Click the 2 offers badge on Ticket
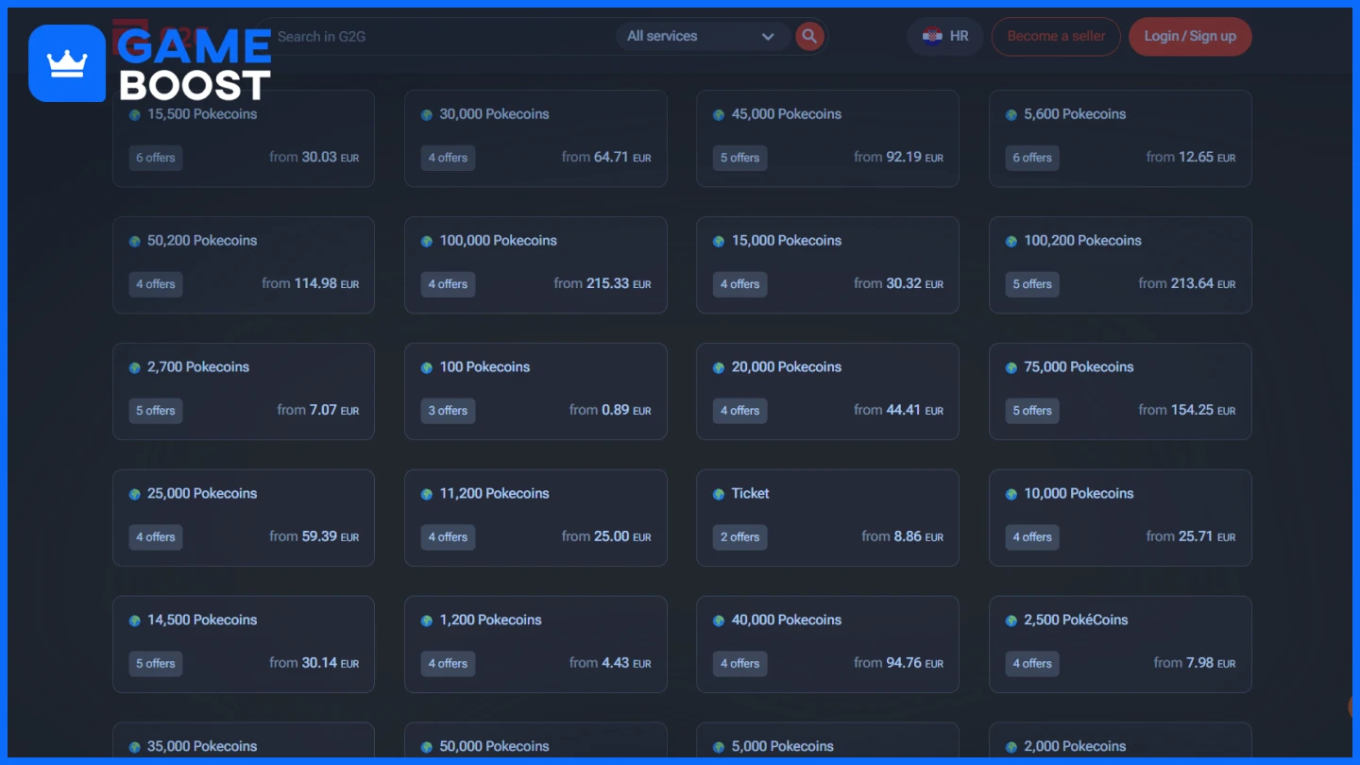Viewport: 1360px width, 765px height. click(739, 537)
